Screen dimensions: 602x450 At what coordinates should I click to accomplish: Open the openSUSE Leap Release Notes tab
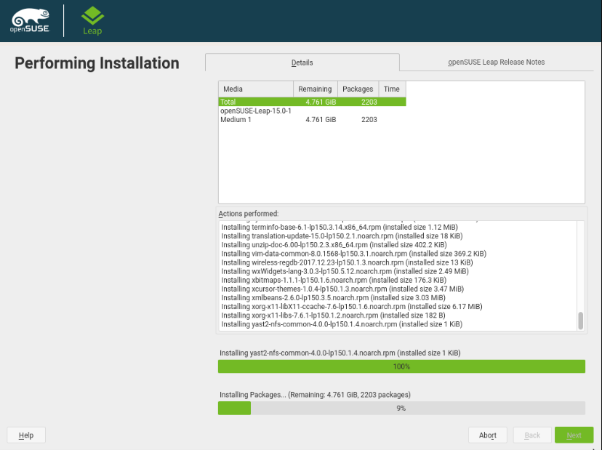coord(496,62)
